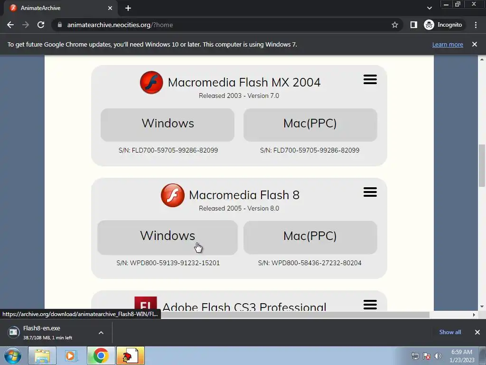This screenshot has height=365, width=486.
Task: Open Macromedia Flash 8 hamburger menu
Action: coord(370,192)
